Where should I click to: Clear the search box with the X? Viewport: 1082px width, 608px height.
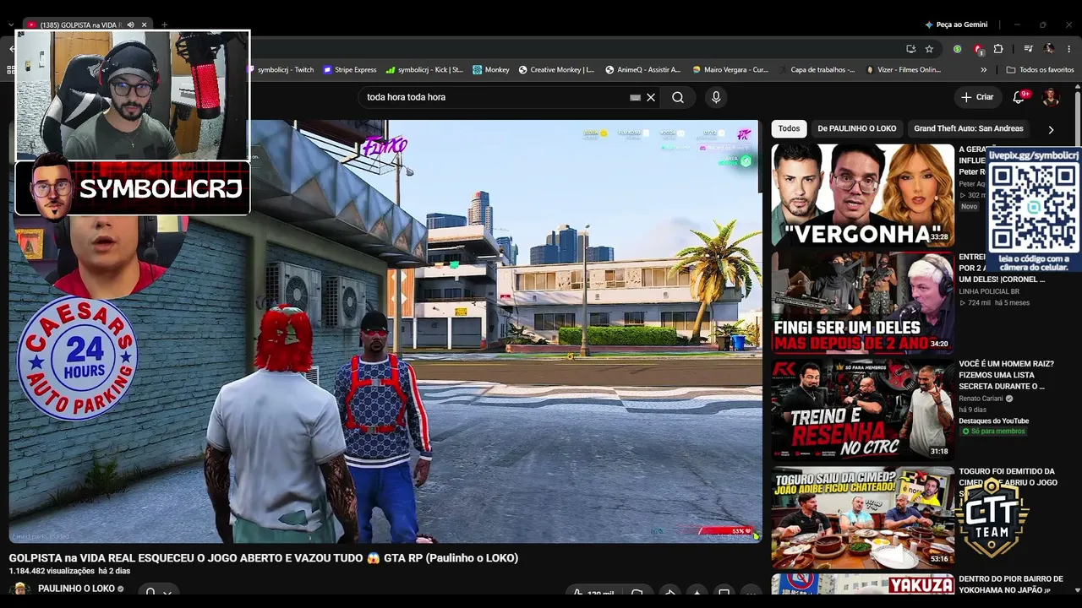[x=651, y=97]
